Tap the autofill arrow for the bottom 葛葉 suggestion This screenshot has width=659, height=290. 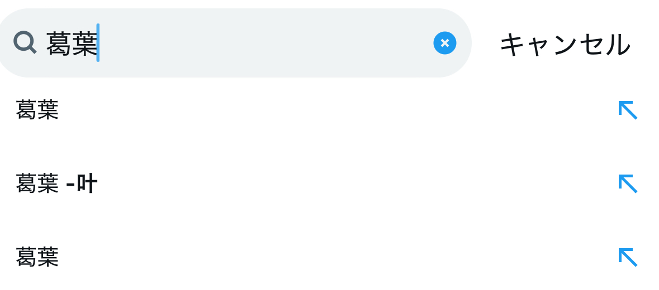pos(628,257)
